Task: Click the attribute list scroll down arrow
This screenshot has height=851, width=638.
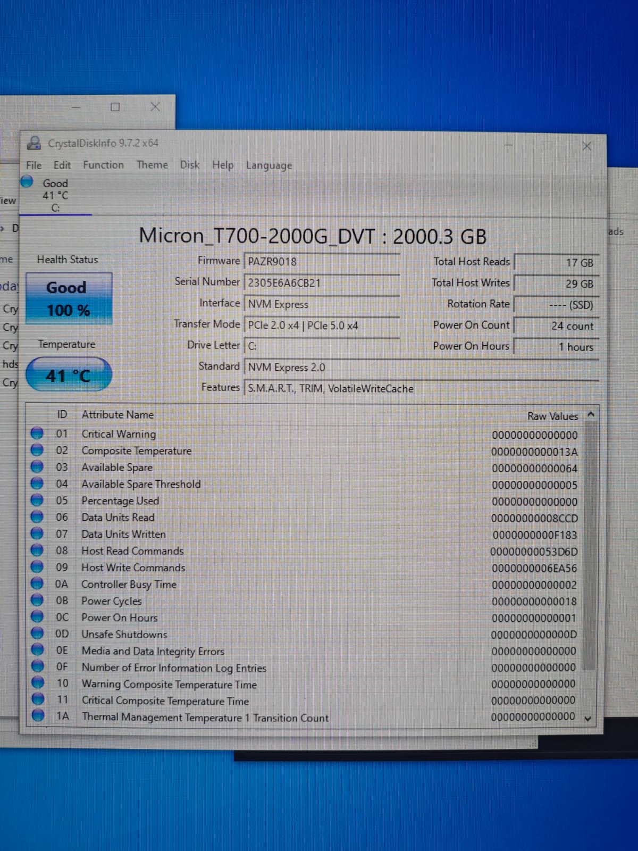Action: coord(588,718)
